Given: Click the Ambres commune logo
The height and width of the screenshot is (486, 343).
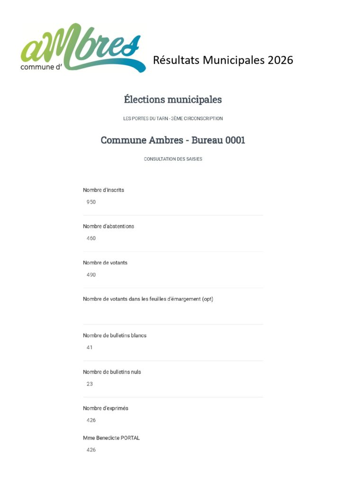Looking at the screenshot, I should pos(81,48).
